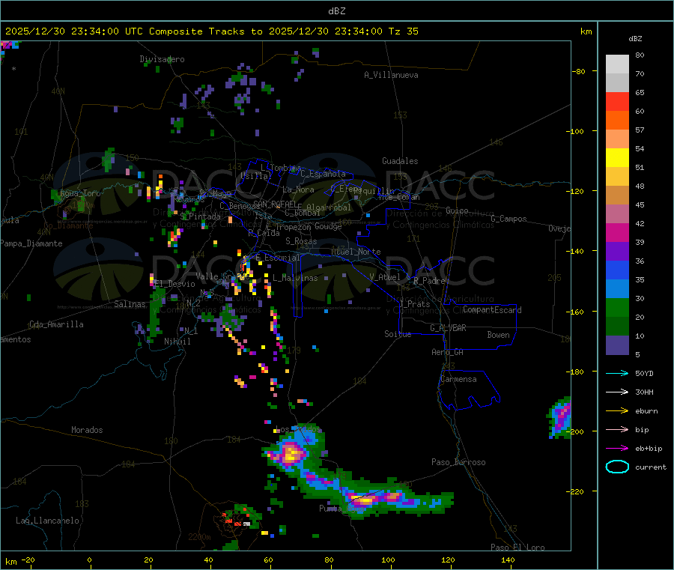Viewport: 674px width, 570px height.
Task: Pick the magenta 39–42 dBZ swatch
Action: [x=617, y=232]
